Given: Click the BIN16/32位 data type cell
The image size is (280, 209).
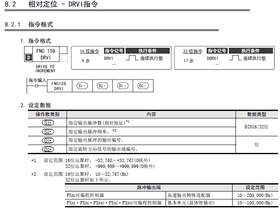Looking at the screenshot, I should pos(256,127).
